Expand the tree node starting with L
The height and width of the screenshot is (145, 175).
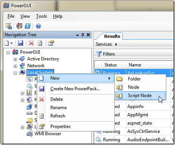22,128
